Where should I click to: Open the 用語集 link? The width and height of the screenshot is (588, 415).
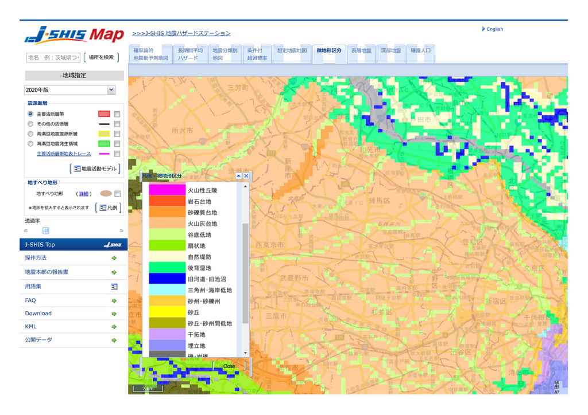pyautogui.click(x=33, y=287)
